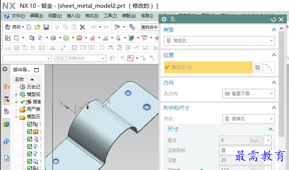Image resolution: width=289 pixels, height=170 pixels.
Task: Collapse the 形状和尺寸 section chevron
Action: [x=274, y=108]
